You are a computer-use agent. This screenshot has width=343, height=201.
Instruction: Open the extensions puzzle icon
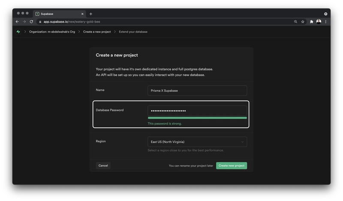pos(312,22)
